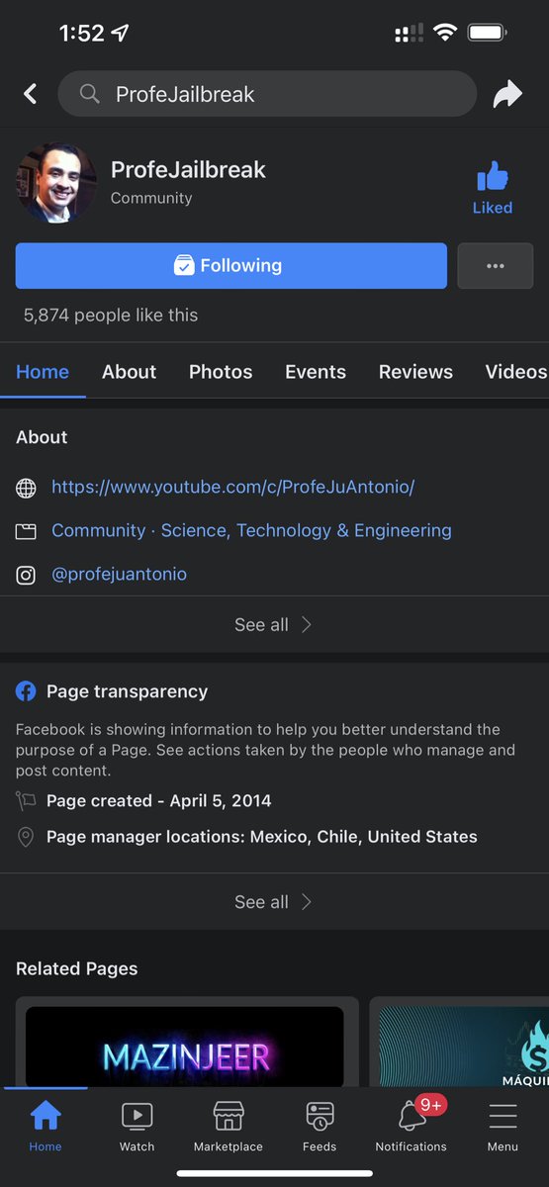Screen dimensions: 549x1187
Task: Open the MAZINJEER related page card
Action: coord(187,1042)
